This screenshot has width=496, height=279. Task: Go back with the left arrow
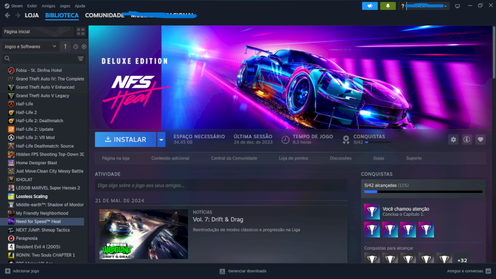coord(7,15)
